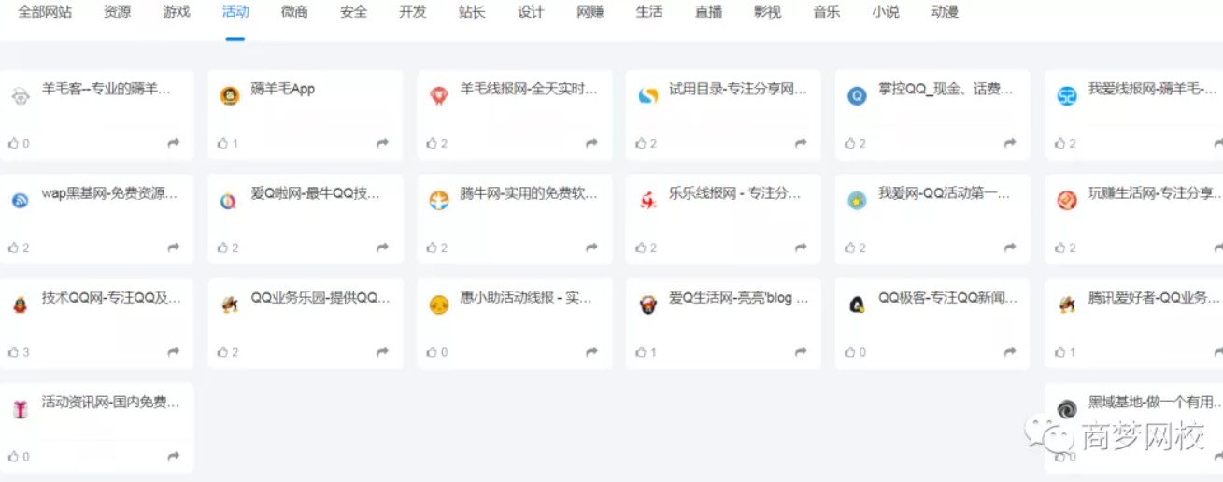
Task: Share the 爱Q生活网 card
Action: pyautogui.click(x=802, y=352)
